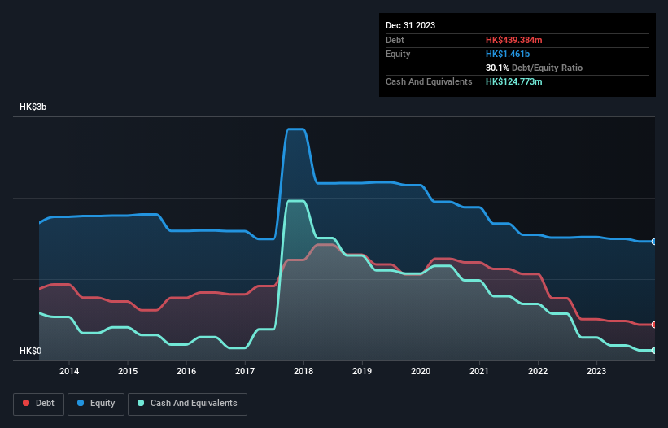Toggle the Equity legend button
668x428 pixels.
tap(96, 404)
